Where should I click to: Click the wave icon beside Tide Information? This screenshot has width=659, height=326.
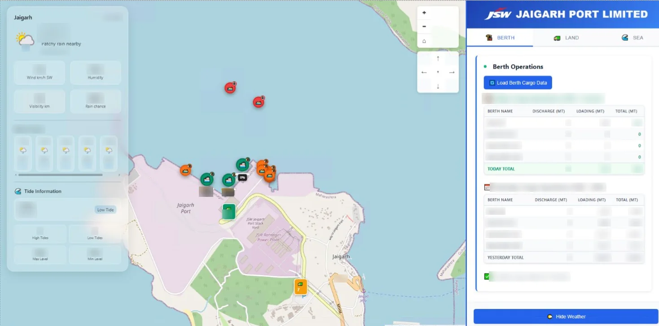click(18, 191)
